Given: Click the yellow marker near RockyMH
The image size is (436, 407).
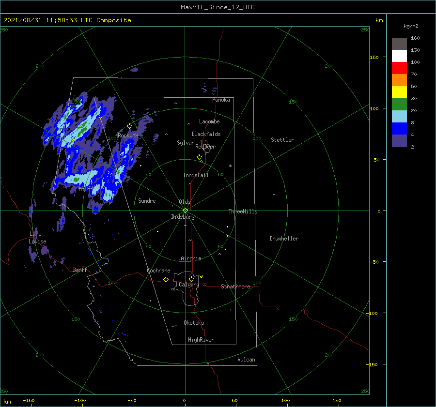Looking at the screenshot, I should [129, 126].
